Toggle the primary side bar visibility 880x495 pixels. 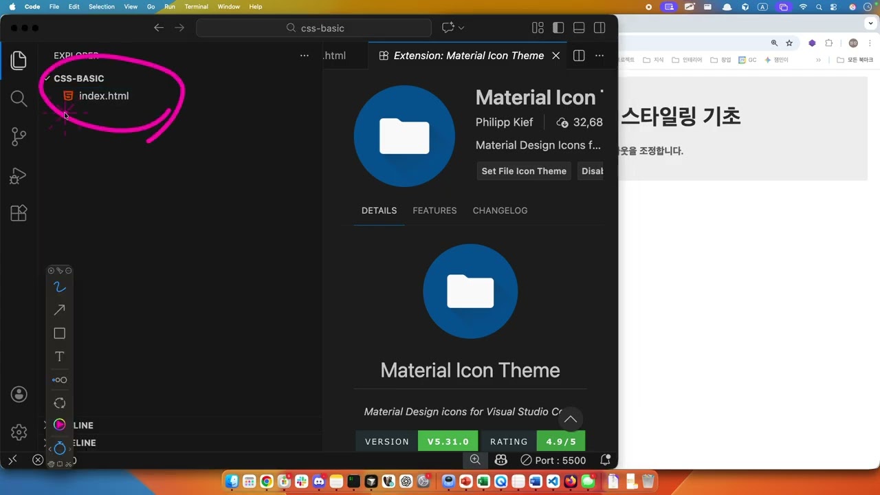tap(558, 27)
